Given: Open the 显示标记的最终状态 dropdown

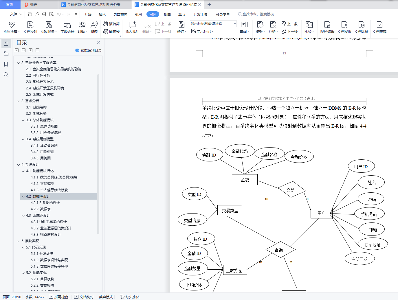Looking at the screenshot, I should point(213,24).
